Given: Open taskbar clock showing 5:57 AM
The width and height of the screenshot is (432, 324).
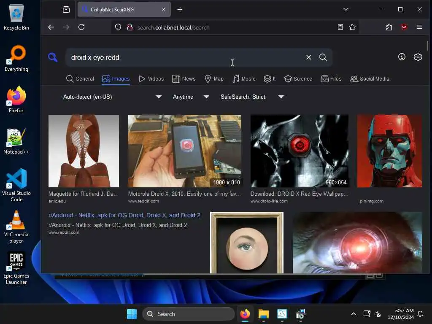Looking at the screenshot, I should [401, 314].
